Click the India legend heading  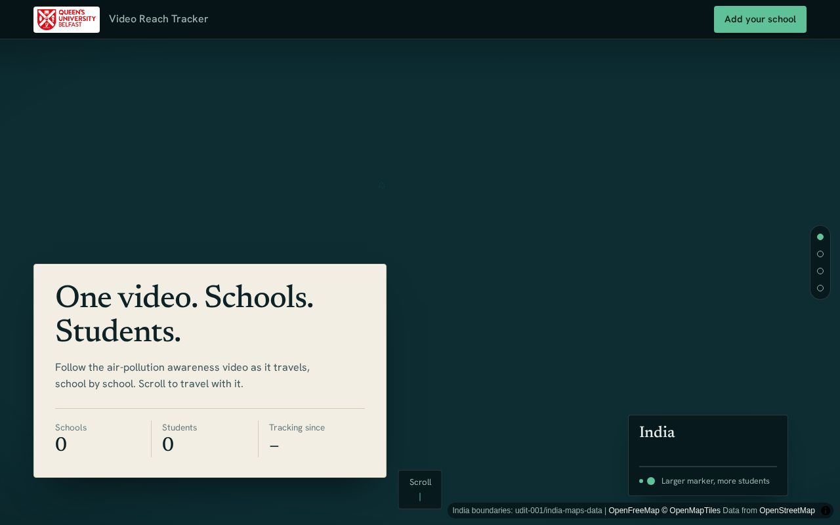[657, 432]
